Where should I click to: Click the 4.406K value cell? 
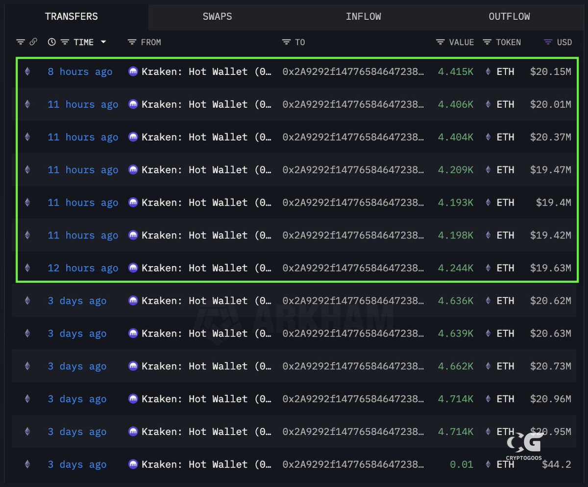click(456, 104)
